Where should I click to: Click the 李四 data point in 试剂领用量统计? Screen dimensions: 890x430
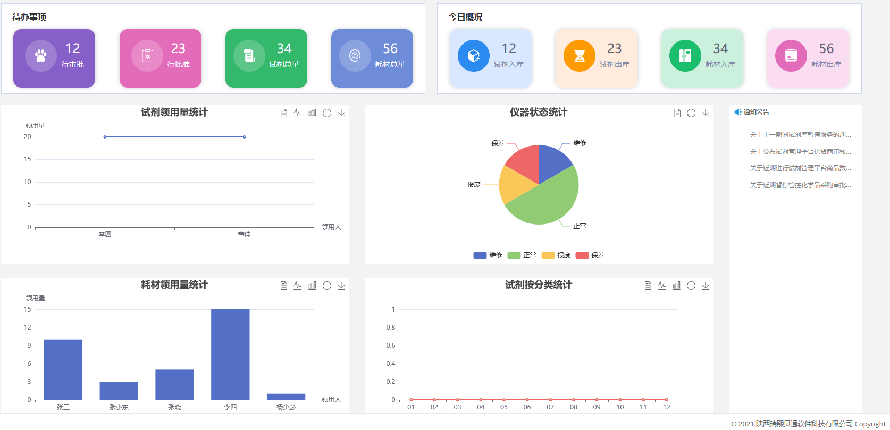coord(105,137)
